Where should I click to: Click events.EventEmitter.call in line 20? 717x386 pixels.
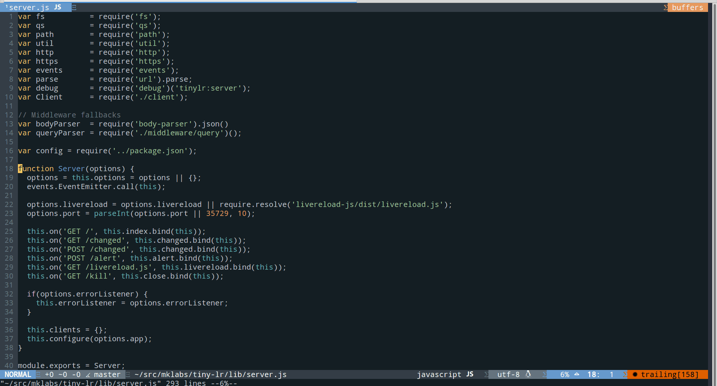click(x=81, y=186)
